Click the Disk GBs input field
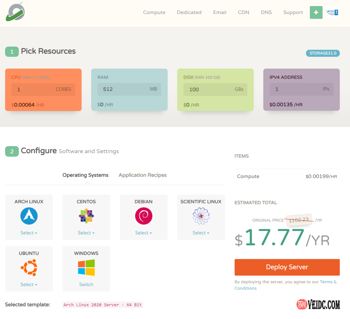Viewport: 350px width, 319px height. tap(215, 89)
